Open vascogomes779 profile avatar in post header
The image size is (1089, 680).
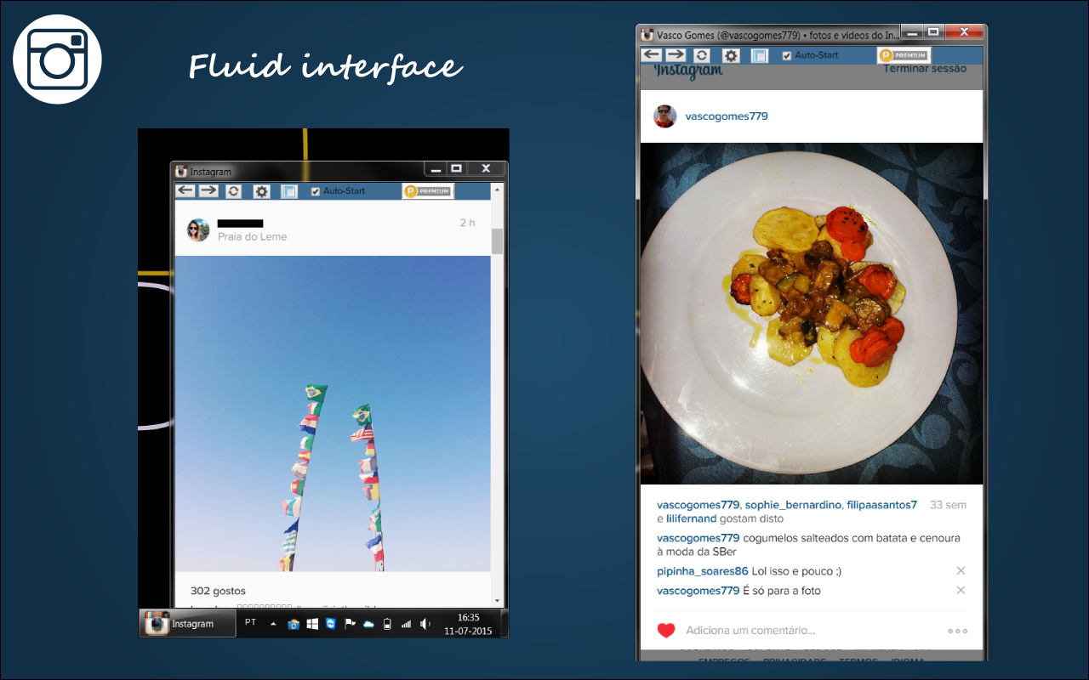coord(665,116)
